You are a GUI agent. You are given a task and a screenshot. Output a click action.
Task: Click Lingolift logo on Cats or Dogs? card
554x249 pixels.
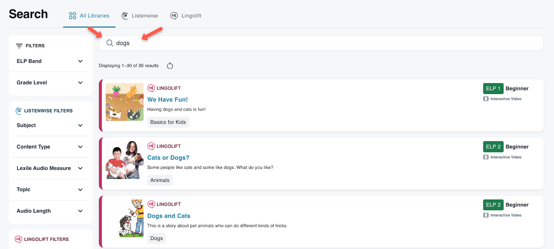pos(151,146)
